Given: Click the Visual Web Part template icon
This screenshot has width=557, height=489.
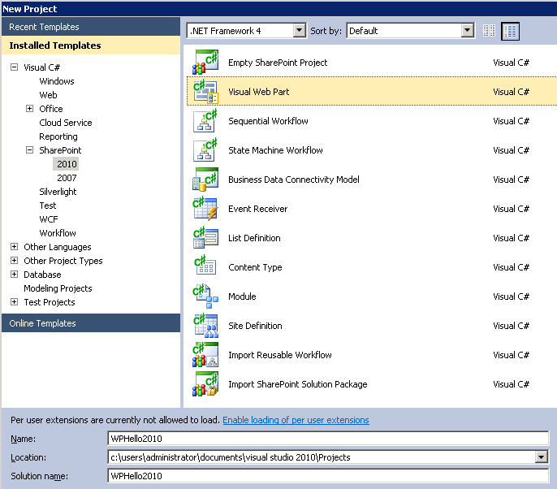Looking at the screenshot, I should 205,92.
